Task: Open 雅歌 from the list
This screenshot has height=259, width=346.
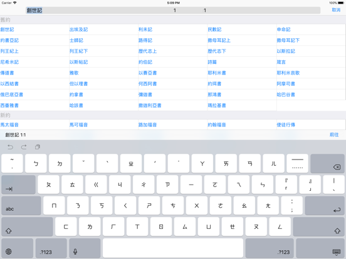Action: pyautogui.click(x=74, y=73)
